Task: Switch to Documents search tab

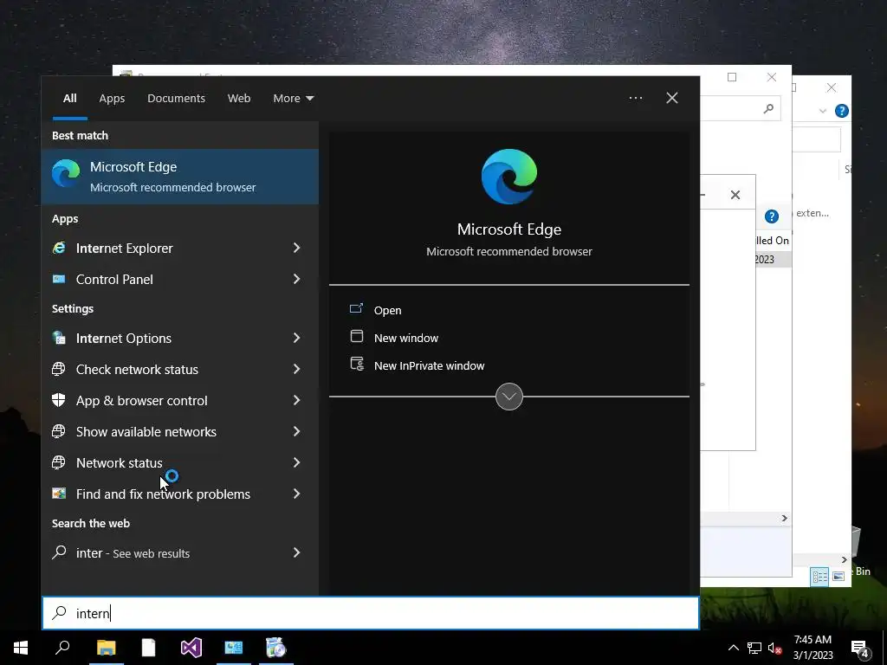Action: [177, 99]
